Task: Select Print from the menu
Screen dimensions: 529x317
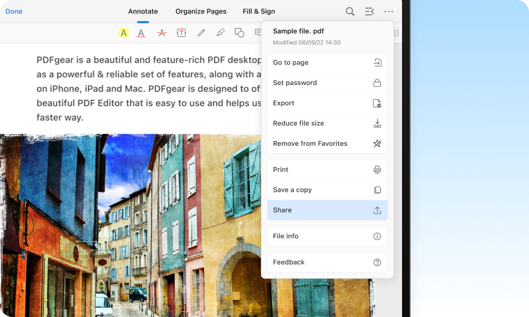Action: 327,170
